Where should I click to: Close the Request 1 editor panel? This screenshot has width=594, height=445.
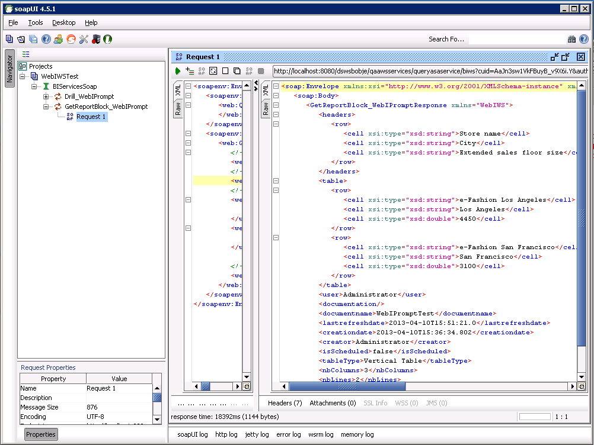[x=581, y=57]
